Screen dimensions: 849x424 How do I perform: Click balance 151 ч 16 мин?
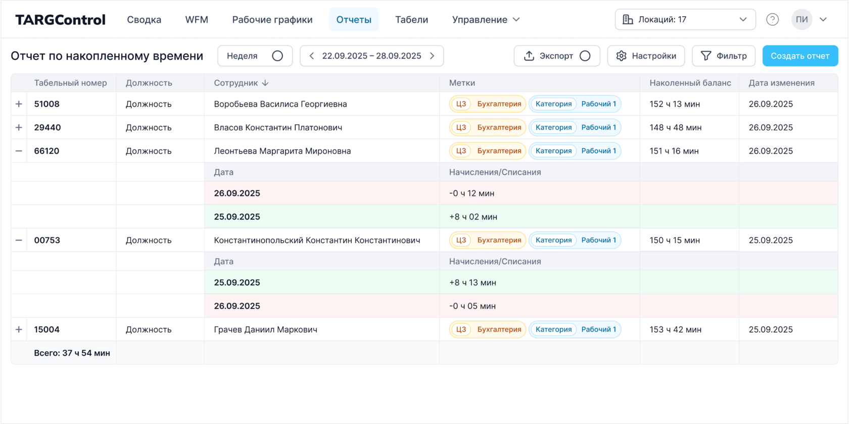(x=674, y=151)
